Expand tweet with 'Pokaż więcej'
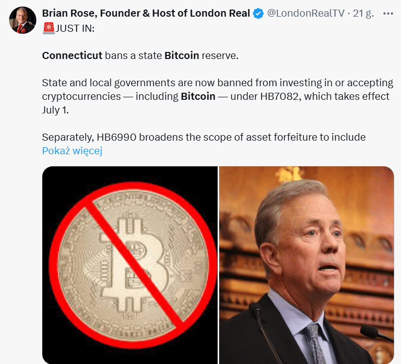 point(72,151)
